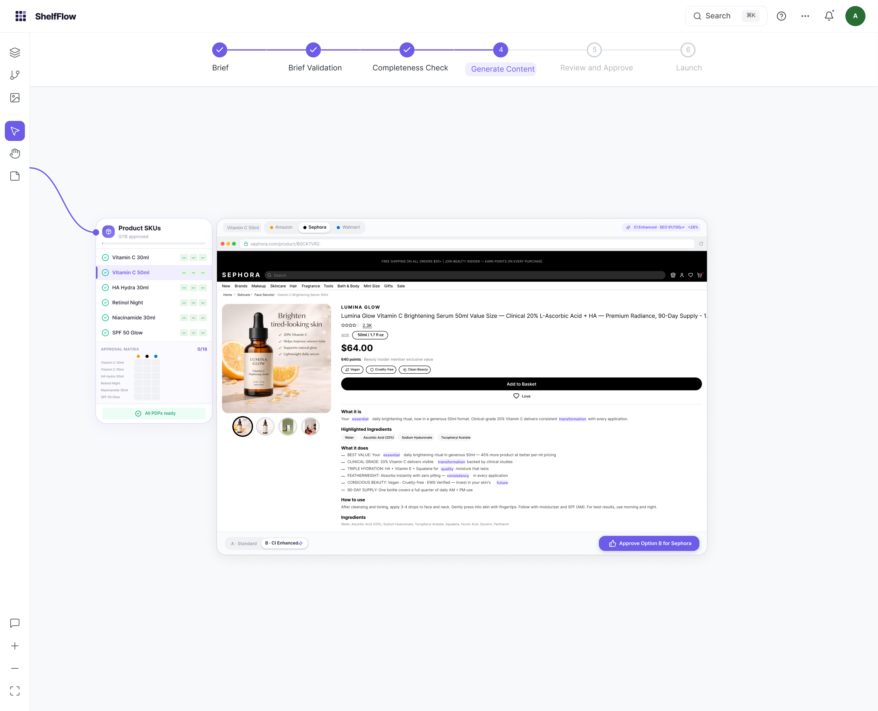Select the second product thumbnail image
This screenshot has height=711, width=878.
pos(265,427)
